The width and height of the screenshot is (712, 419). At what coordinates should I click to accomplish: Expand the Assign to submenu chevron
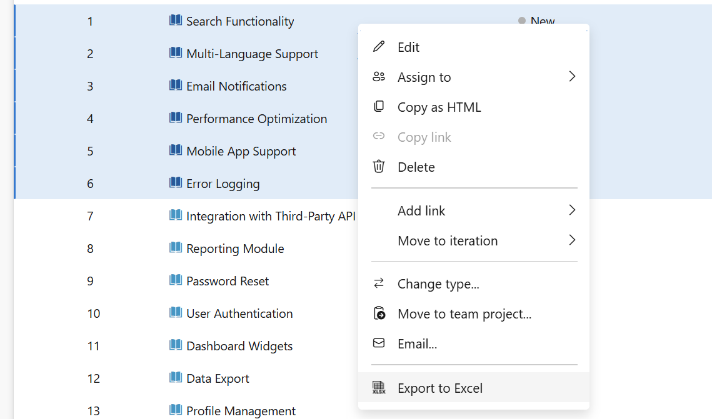click(x=572, y=76)
